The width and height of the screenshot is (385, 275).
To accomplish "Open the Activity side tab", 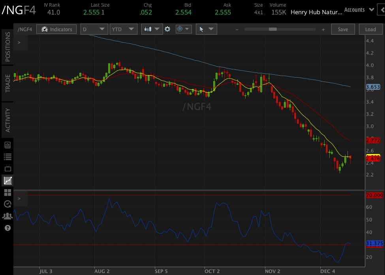I will 8,120.
